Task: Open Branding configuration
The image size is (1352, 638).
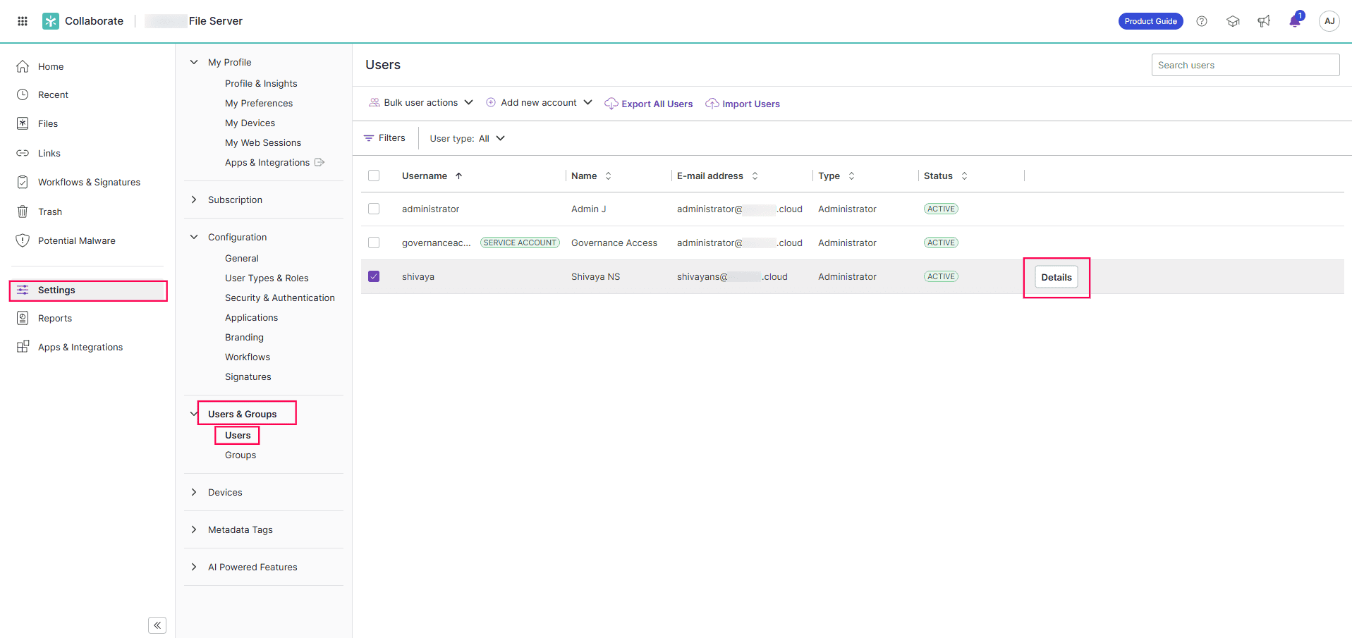Action: (244, 337)
